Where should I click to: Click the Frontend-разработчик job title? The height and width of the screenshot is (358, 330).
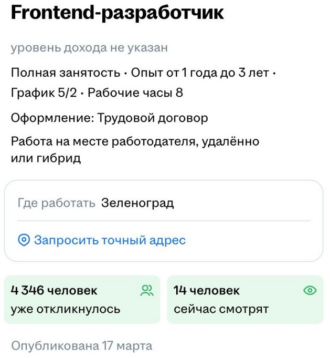pyautogui.click(x=117, y=14)
